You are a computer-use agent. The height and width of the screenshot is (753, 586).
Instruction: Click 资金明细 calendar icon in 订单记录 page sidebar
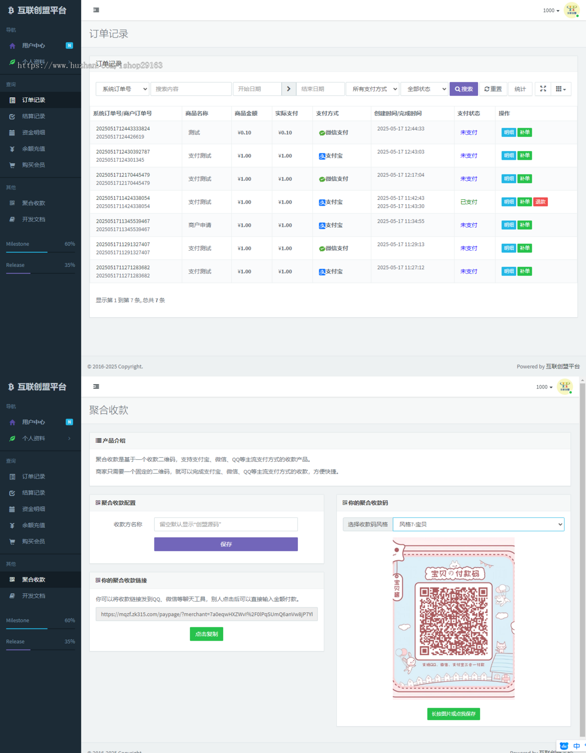[12, 132]
